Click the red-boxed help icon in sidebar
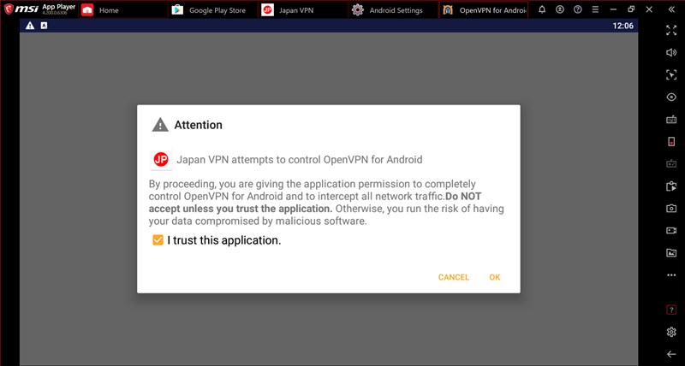The image size is (685, 366). point(671,310)
